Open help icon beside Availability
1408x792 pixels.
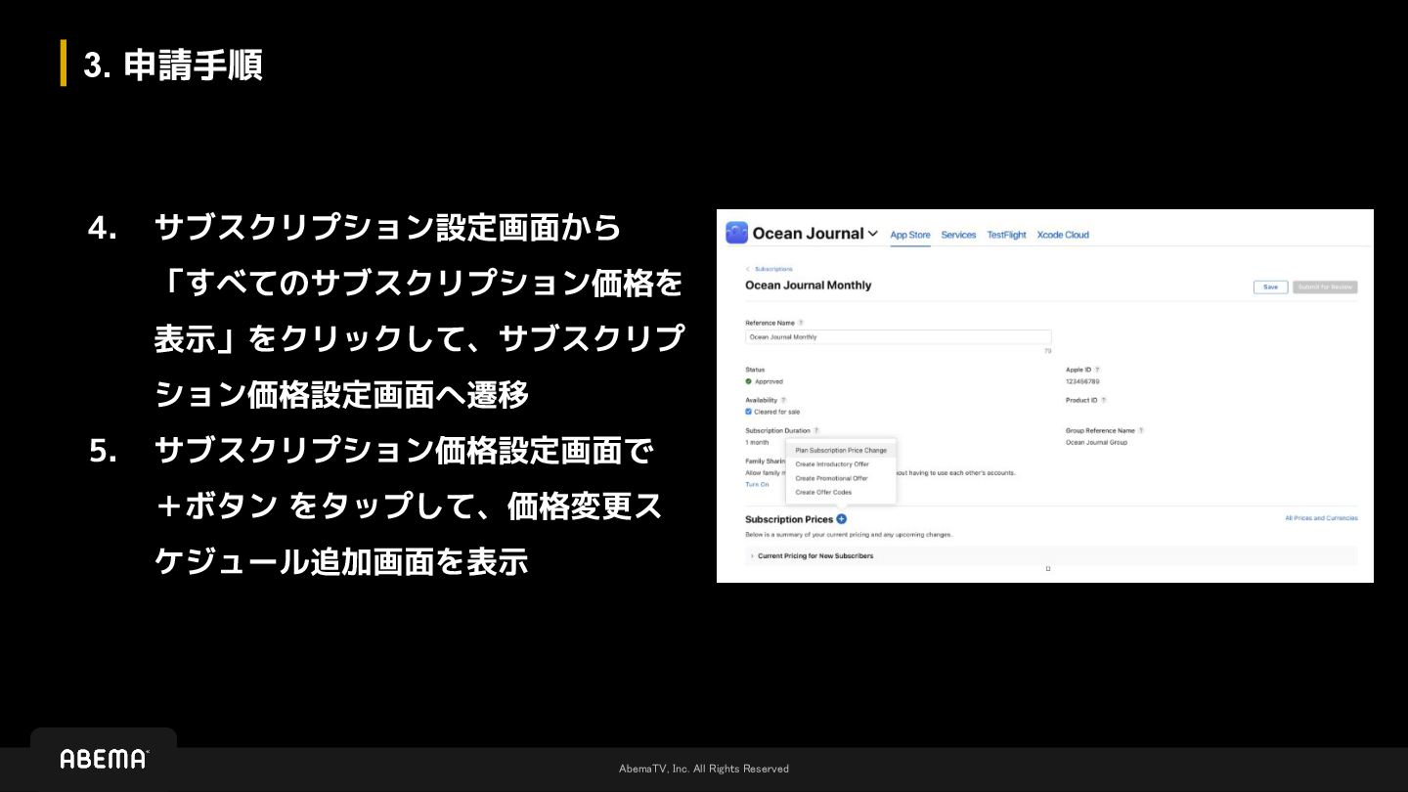pyautogui.click(x=783, y=400)
